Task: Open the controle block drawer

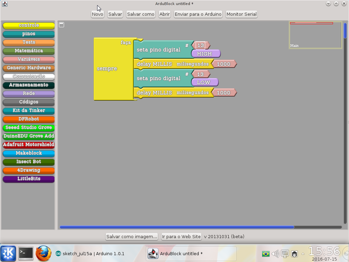Action: tap(29, 25)
